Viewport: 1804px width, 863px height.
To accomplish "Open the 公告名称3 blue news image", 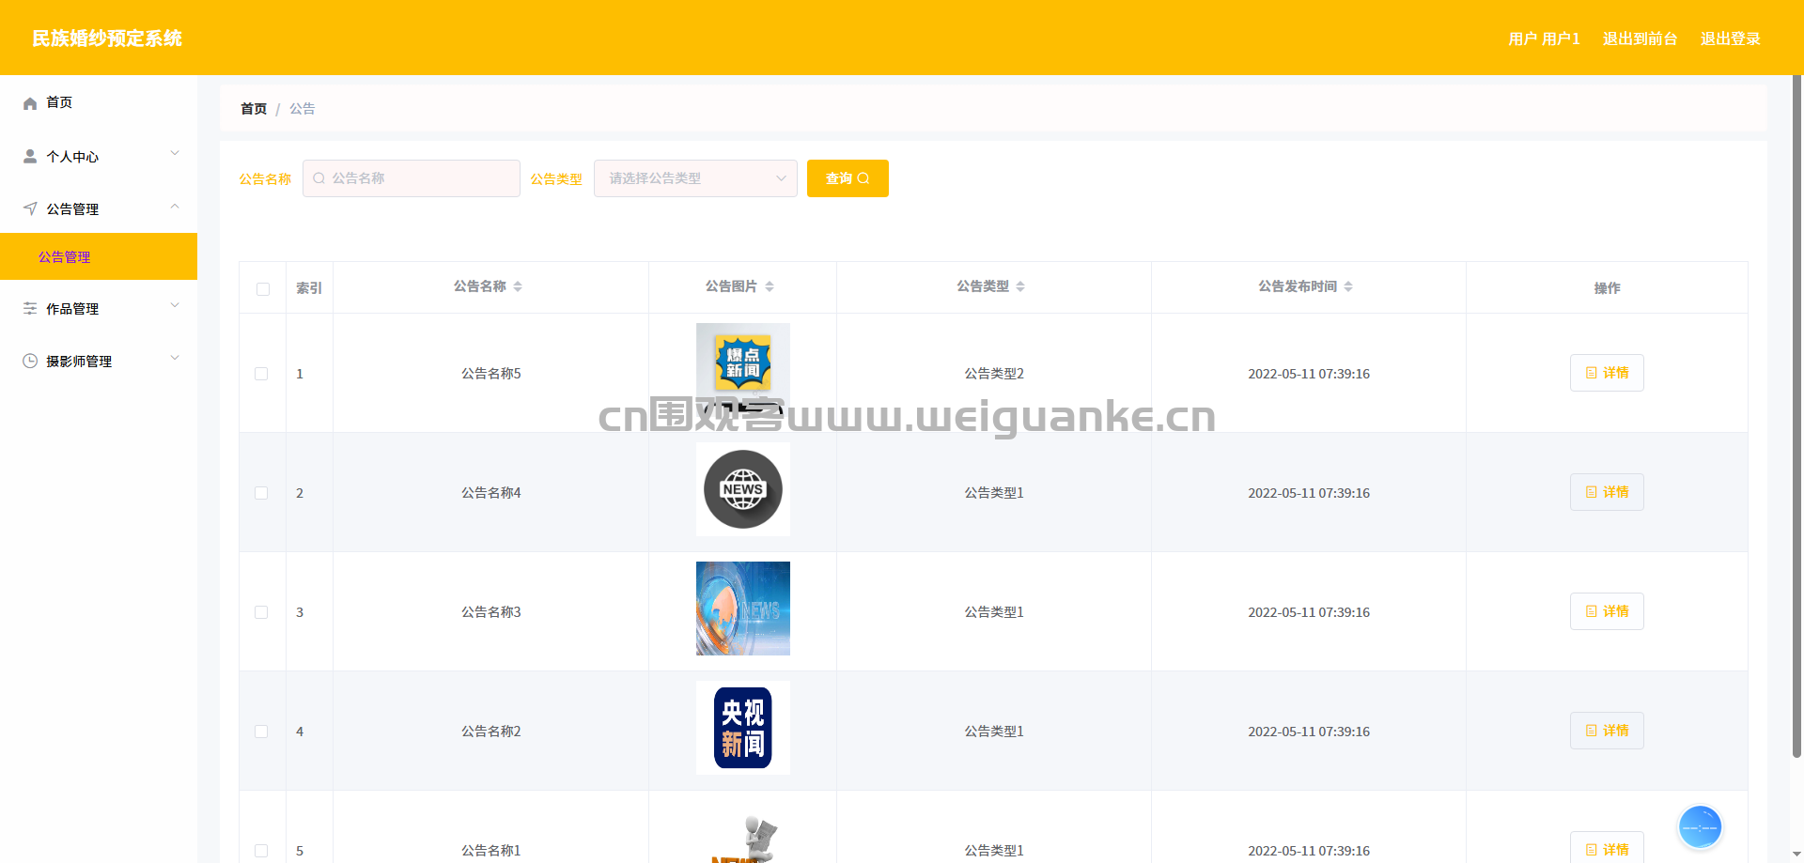I will [x=743, y=609].
